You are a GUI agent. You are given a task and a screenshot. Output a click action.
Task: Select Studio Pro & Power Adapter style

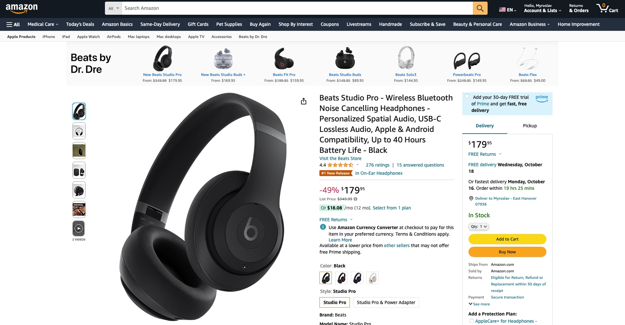[386, 302]
